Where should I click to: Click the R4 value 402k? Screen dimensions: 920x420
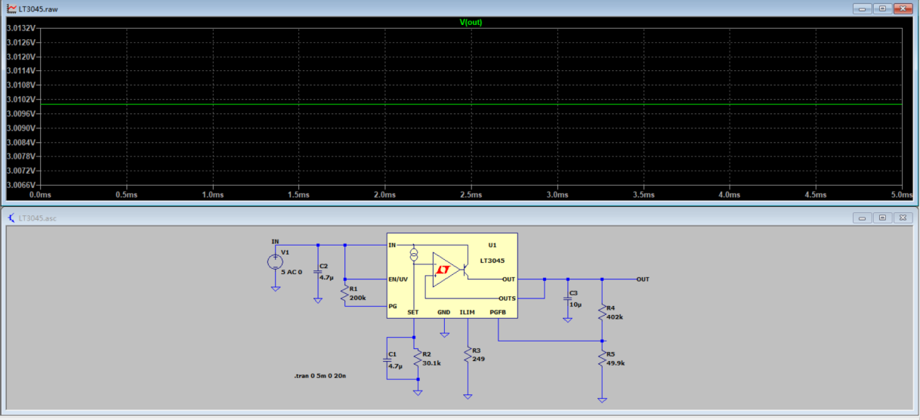coord(615,317)
